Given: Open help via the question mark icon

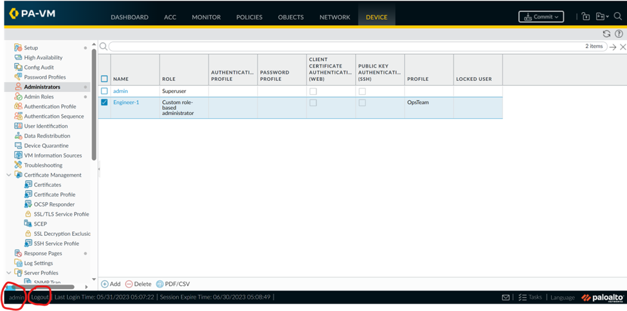Looking at the screenshot, I should [x=619, y=34].
